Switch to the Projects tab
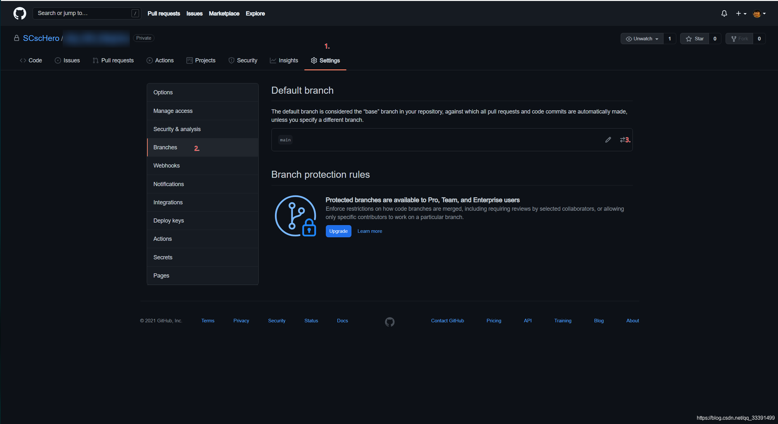This screenshot has height=424, width=778. (201, 60)
